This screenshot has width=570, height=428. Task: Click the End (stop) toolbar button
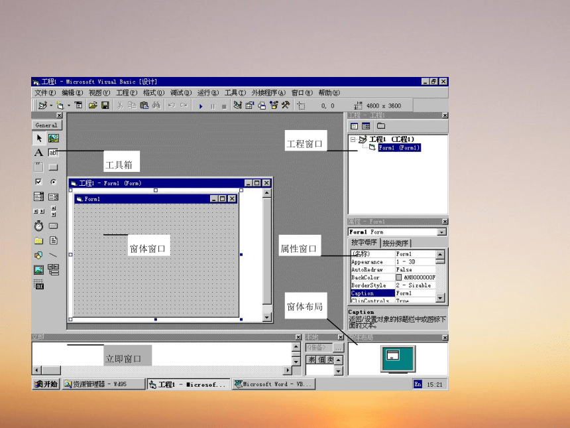tap(224, 106)
